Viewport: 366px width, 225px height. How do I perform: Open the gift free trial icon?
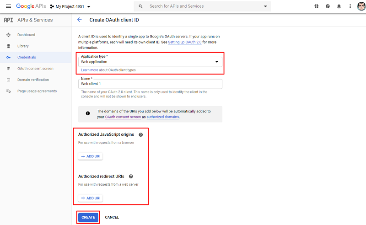(x=316, y=6)
